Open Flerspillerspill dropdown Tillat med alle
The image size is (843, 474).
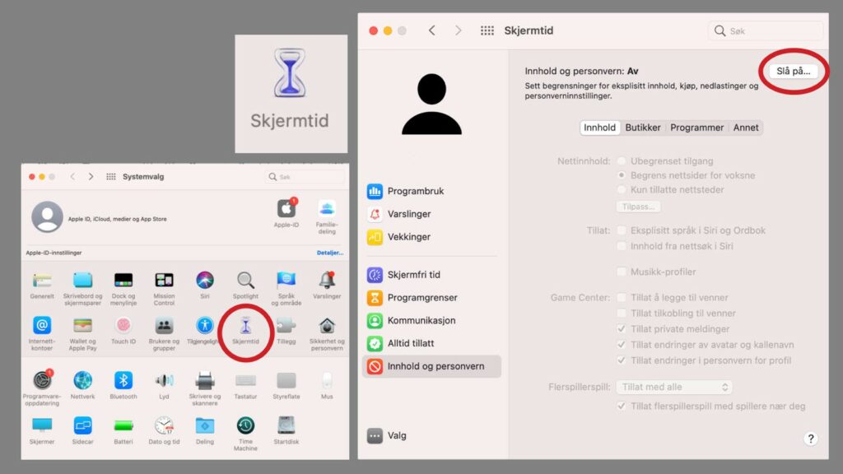(674, 387)
